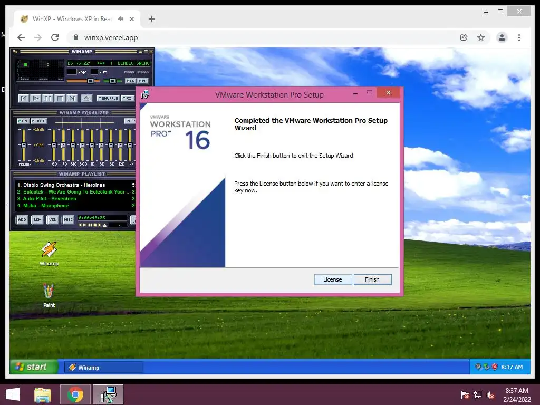Open the playlist SEL menu button
Image resolution: width=540 pixels, height=405 pixels.
point(53,220)
